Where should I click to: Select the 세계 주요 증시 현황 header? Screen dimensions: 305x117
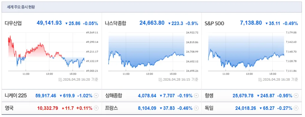(21, 7)
